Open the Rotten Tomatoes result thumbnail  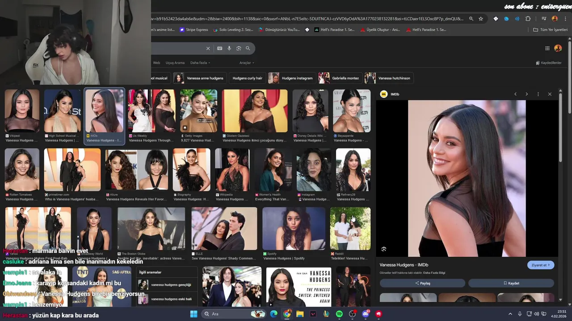pos(22,170)
